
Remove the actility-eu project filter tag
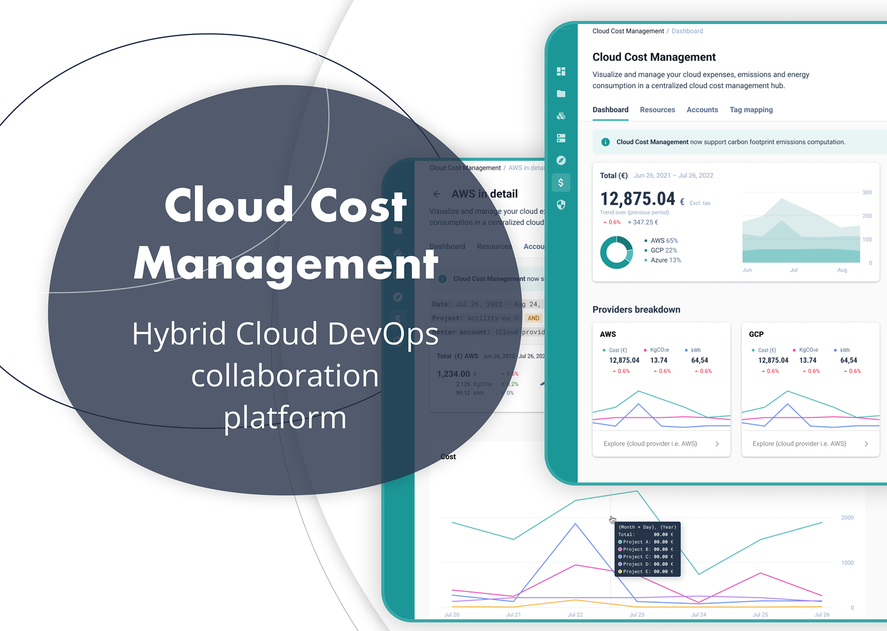(x=516, y=318)
